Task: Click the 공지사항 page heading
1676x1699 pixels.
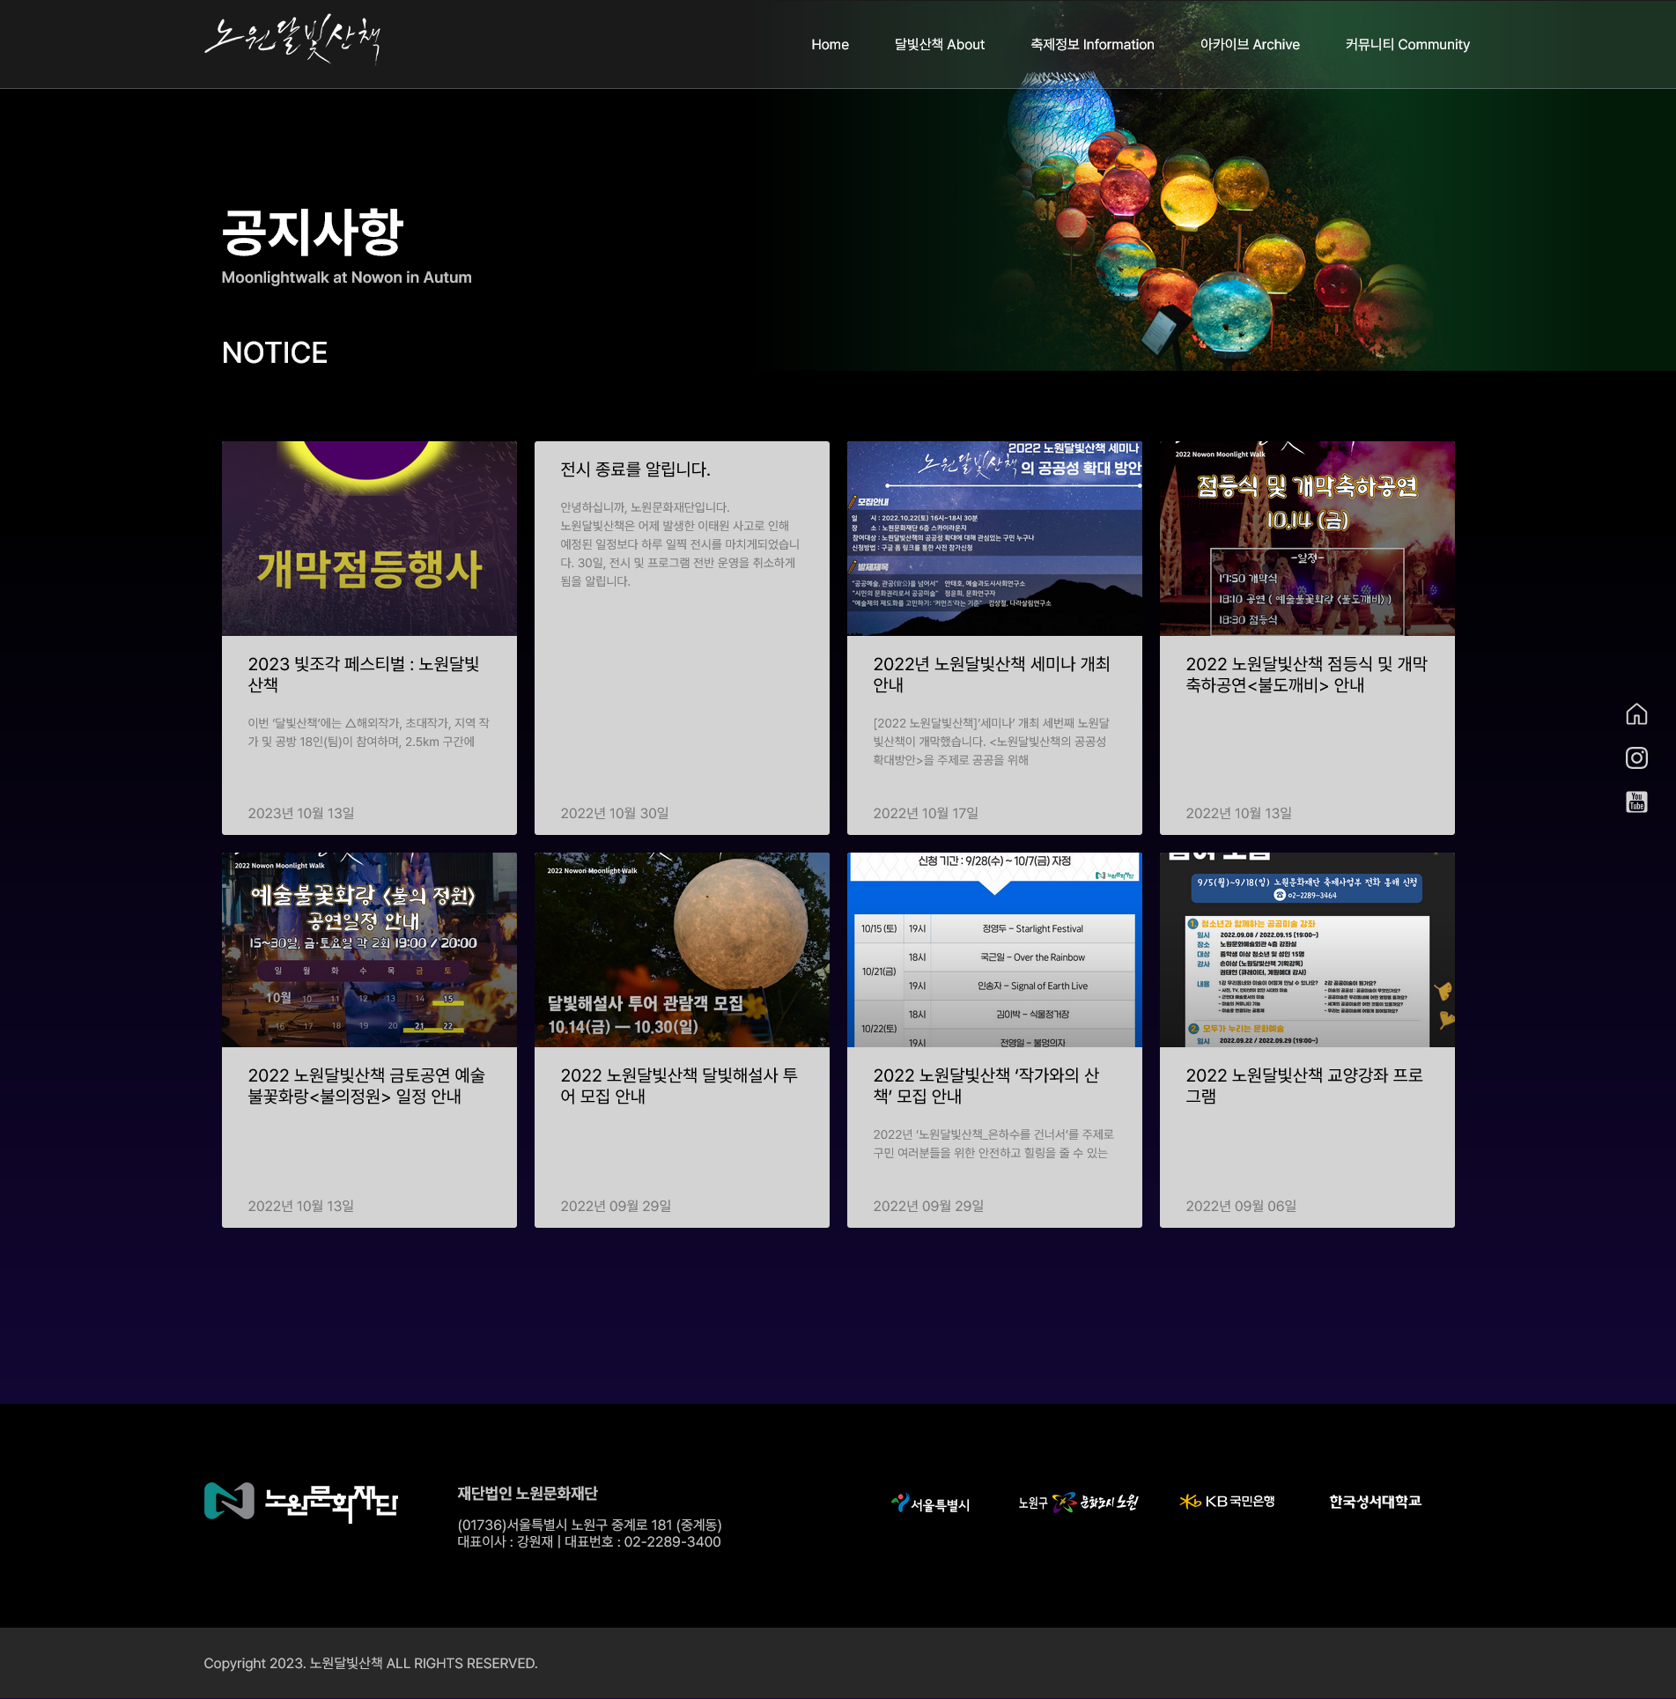Action: [313, 232]
